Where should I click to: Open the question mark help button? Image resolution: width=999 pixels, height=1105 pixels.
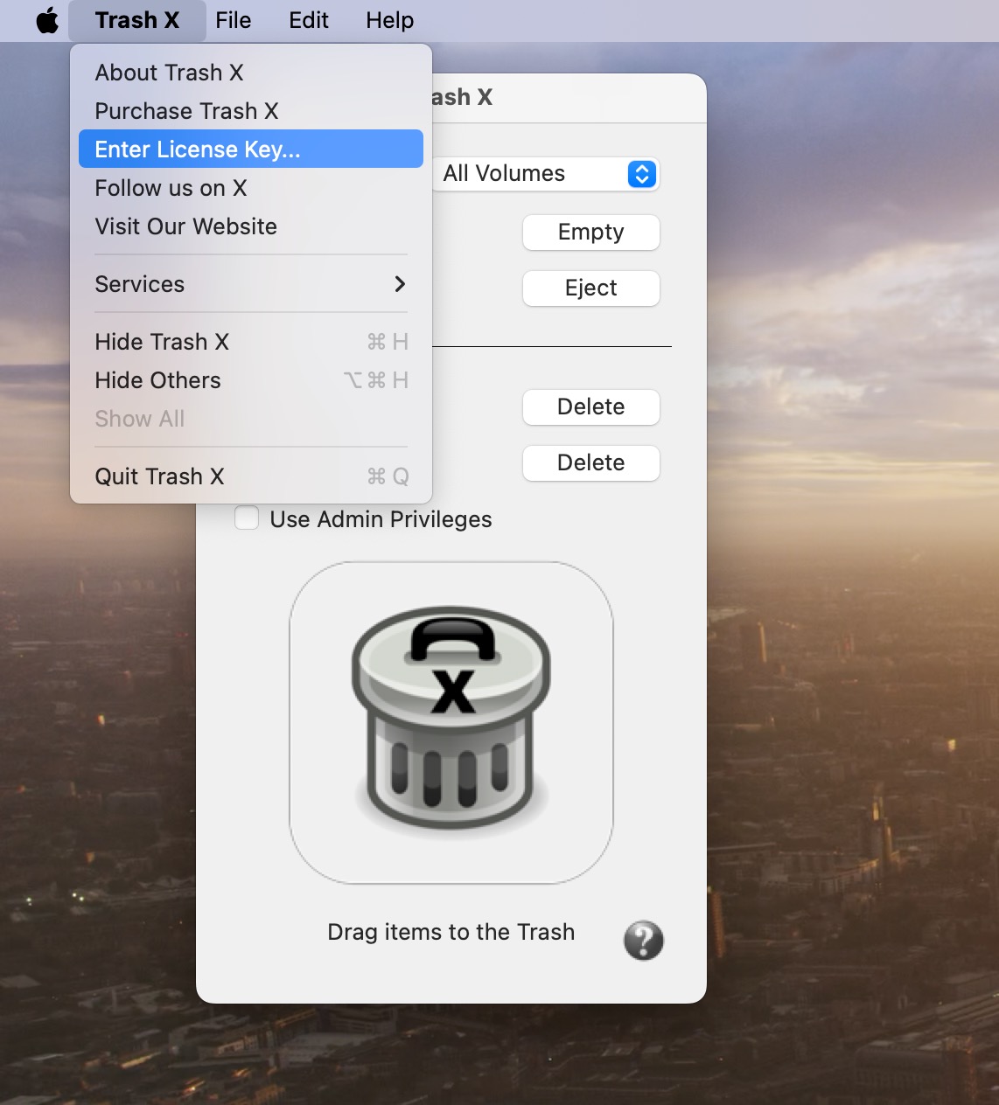tap(643, 941)
